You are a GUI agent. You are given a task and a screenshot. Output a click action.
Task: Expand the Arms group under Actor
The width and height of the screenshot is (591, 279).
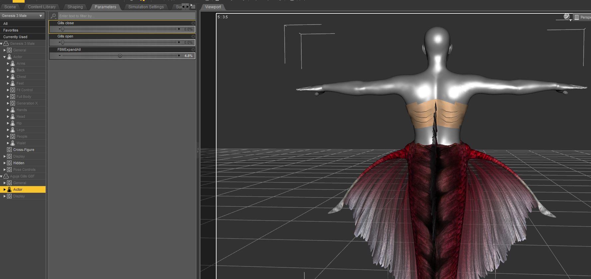pos(8,63)
